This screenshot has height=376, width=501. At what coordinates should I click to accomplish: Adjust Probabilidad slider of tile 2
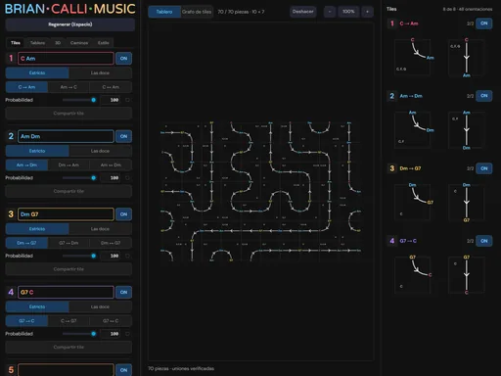(79, 178)
